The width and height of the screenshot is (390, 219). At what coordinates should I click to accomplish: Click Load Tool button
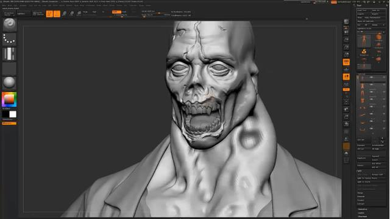tap(363, 10)
